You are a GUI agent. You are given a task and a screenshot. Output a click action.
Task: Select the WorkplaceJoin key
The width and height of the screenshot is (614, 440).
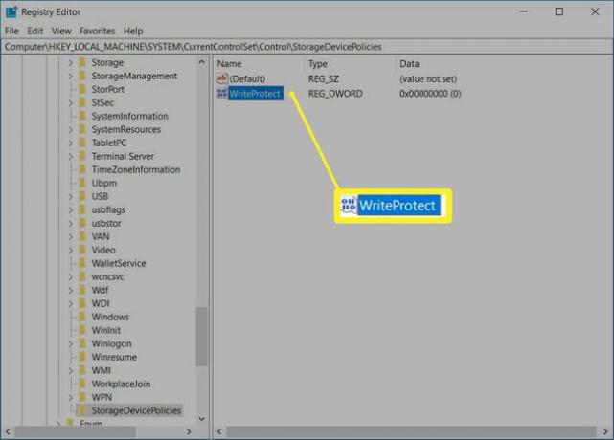pos(121,385)
